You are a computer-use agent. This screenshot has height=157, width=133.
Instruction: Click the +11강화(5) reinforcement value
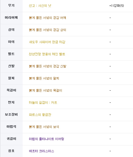117,6
